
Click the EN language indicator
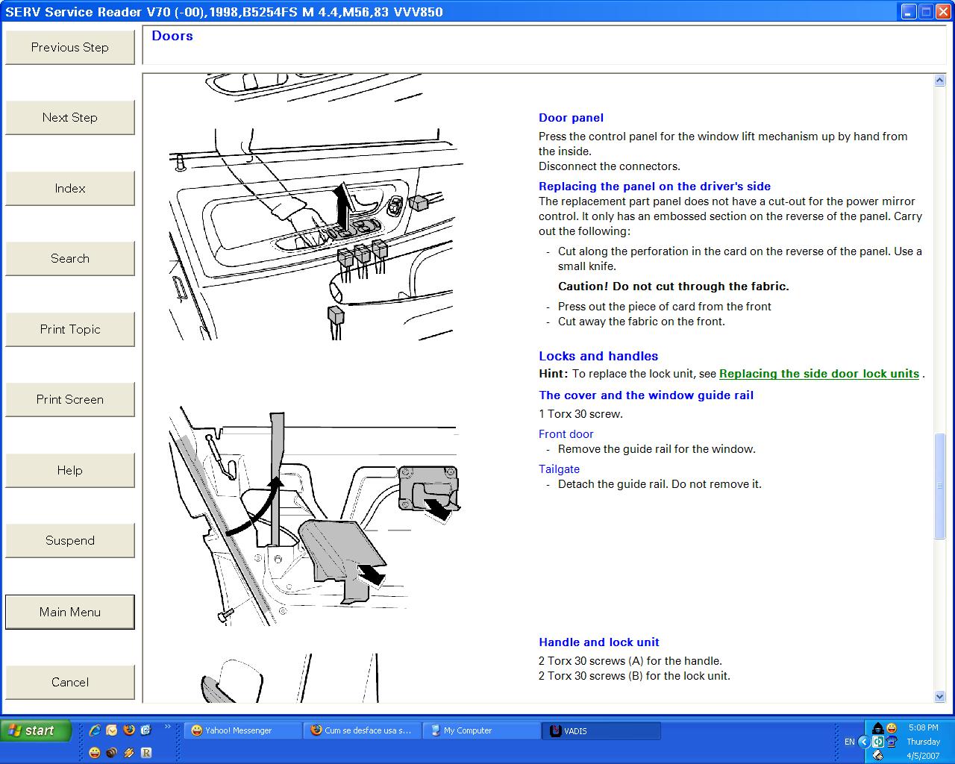tap(850, 742)
